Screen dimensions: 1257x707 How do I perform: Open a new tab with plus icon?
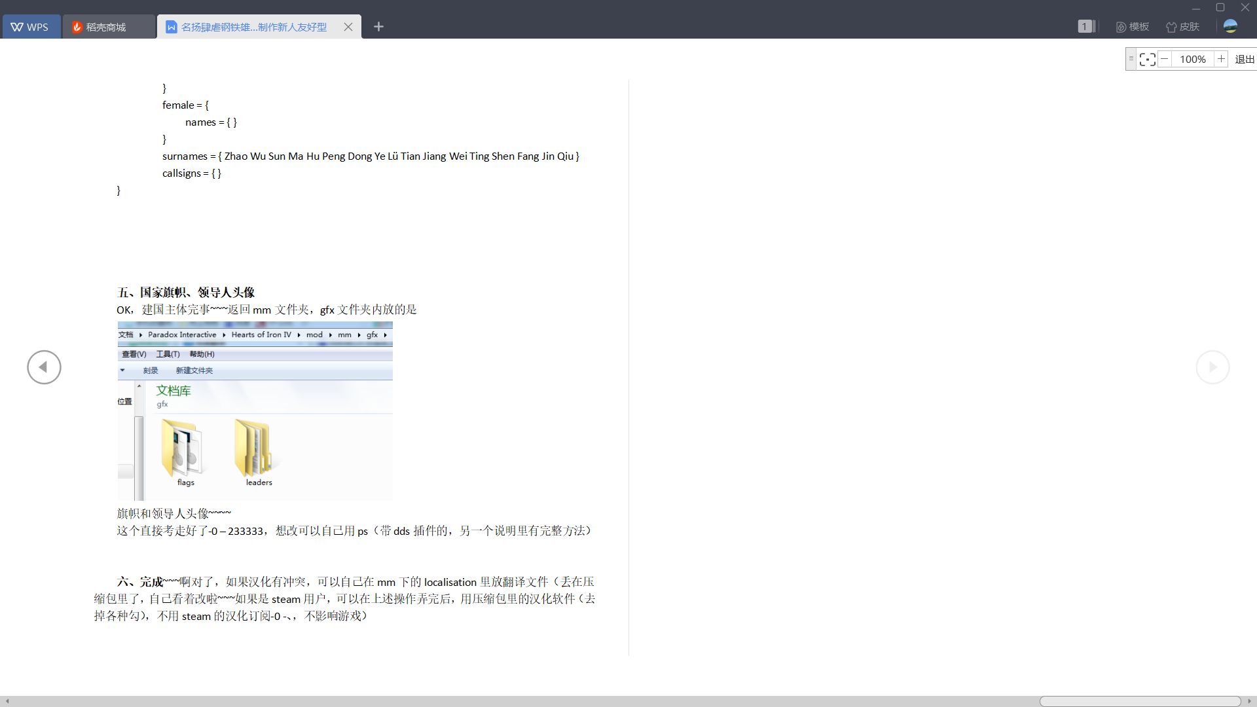tap(378, 27)
